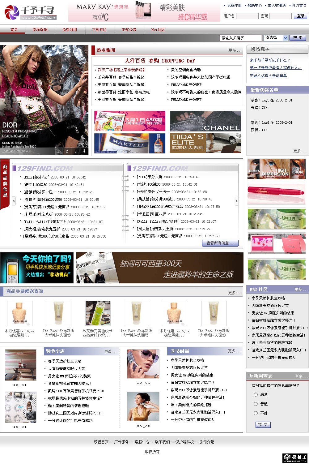309x464 pixels.
Task: Switch Dior slideshow to slide 1
Action: point(58,151)
